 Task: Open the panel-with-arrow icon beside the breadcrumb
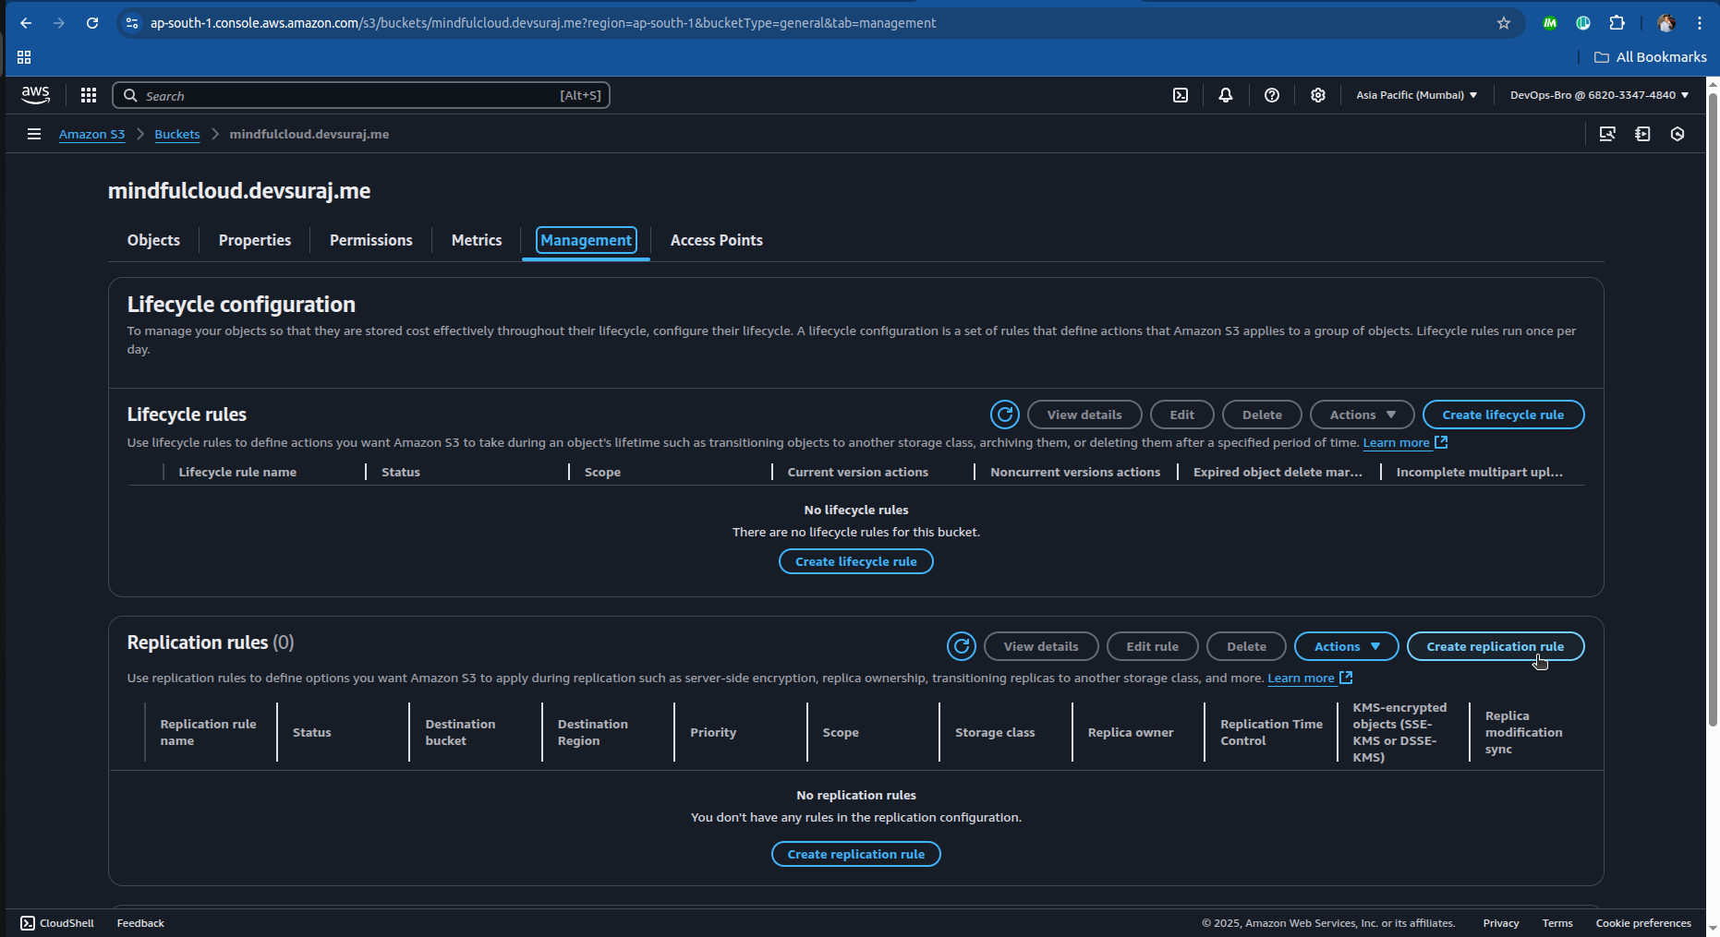[1642, 134]
